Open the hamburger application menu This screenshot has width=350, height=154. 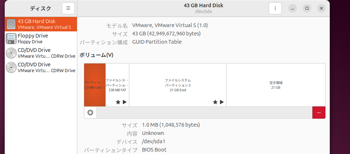tap(68, 8)
